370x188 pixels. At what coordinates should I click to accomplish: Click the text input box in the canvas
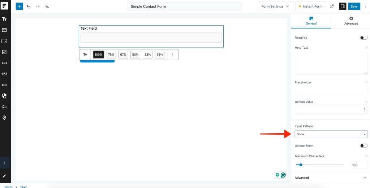pos(151,38)
